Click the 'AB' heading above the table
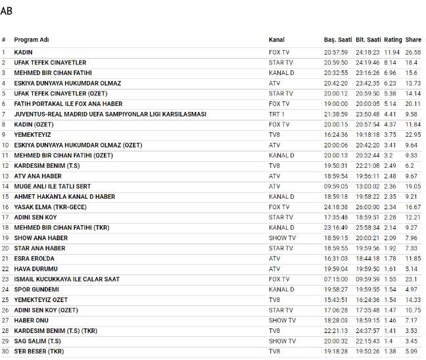 7,11
